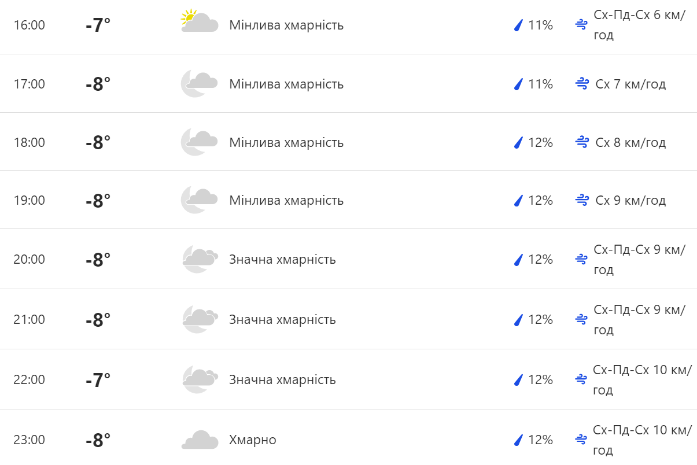Image resolution: width=697 pixels, height=465 pixels.
Task: Click the overcast cloud icon at 23:00
Action: 200,440
